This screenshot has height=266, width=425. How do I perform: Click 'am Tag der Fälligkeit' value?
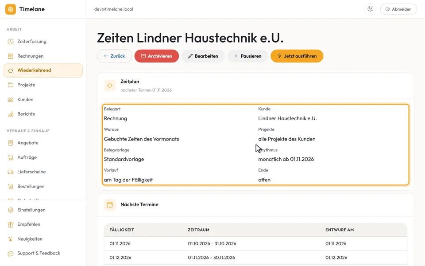(x=128, y=180)
